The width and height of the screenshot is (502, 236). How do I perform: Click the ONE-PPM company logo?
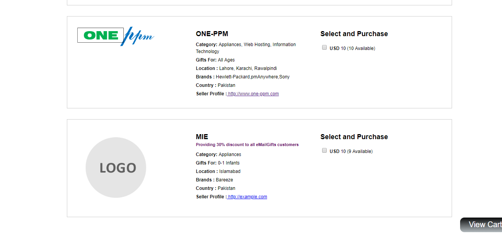point(115,36)
